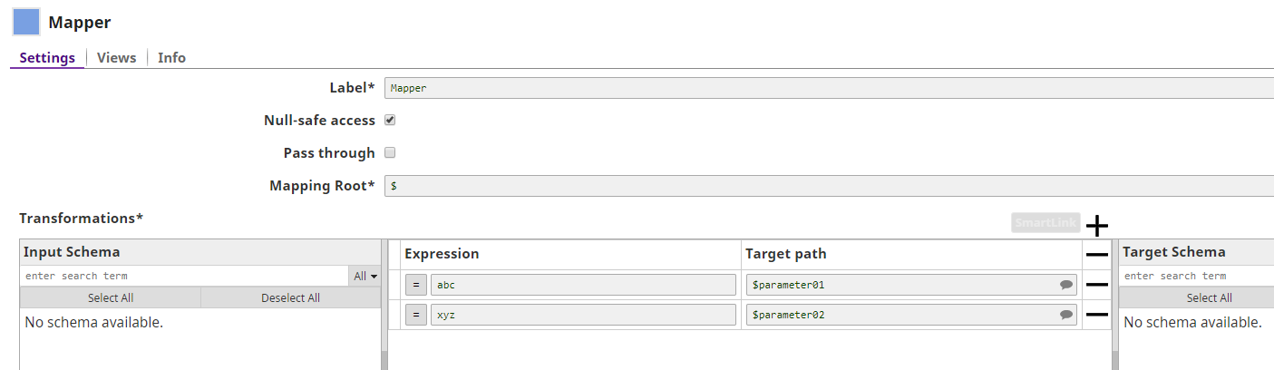The height and width of the screenshot is (370, 1274).
Task: Toggle the equals expression button for abc
Action: 415,285
